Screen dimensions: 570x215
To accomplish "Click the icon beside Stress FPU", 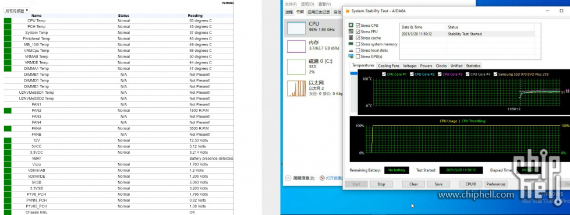I will [351, 31].
